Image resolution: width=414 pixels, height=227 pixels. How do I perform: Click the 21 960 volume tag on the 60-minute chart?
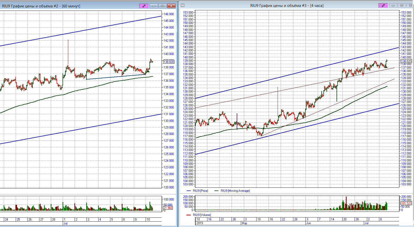(x=168, y=208)
